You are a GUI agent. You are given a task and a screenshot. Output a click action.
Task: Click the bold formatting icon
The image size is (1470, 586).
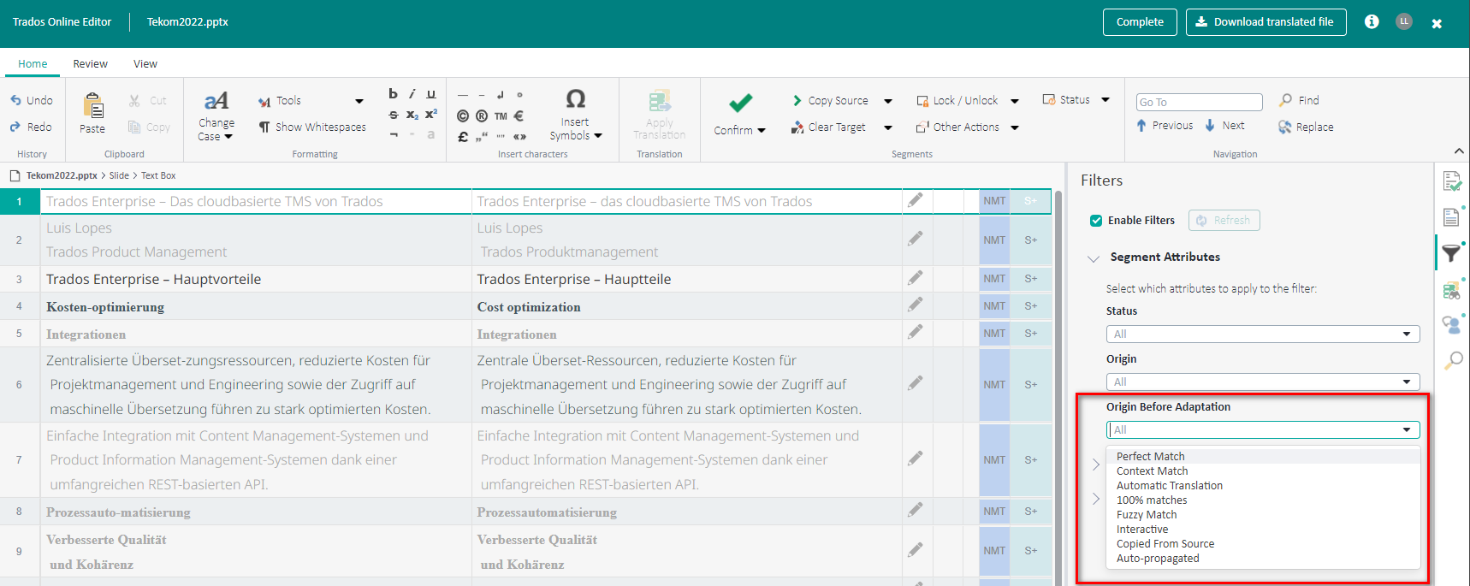click(393, 94)
